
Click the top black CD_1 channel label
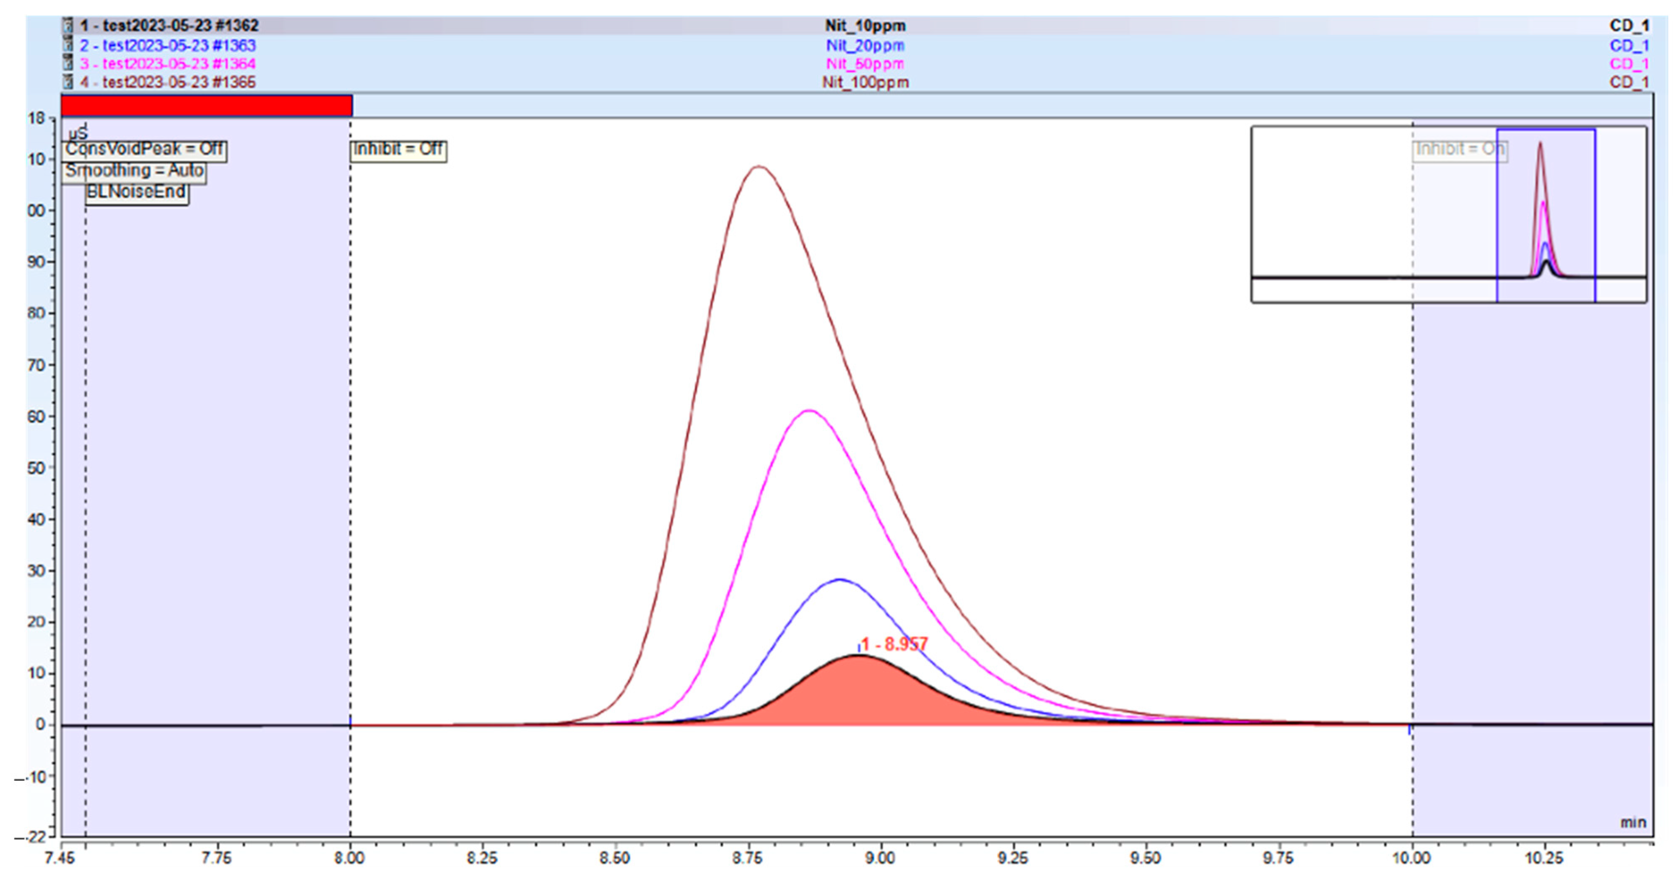(x=1629, y=26)
